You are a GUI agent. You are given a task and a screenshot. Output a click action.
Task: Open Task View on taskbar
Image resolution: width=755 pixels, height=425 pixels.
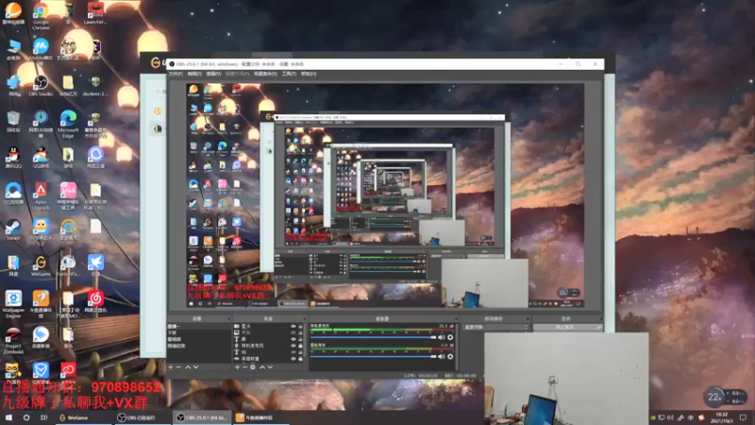(x=43, y=417)
